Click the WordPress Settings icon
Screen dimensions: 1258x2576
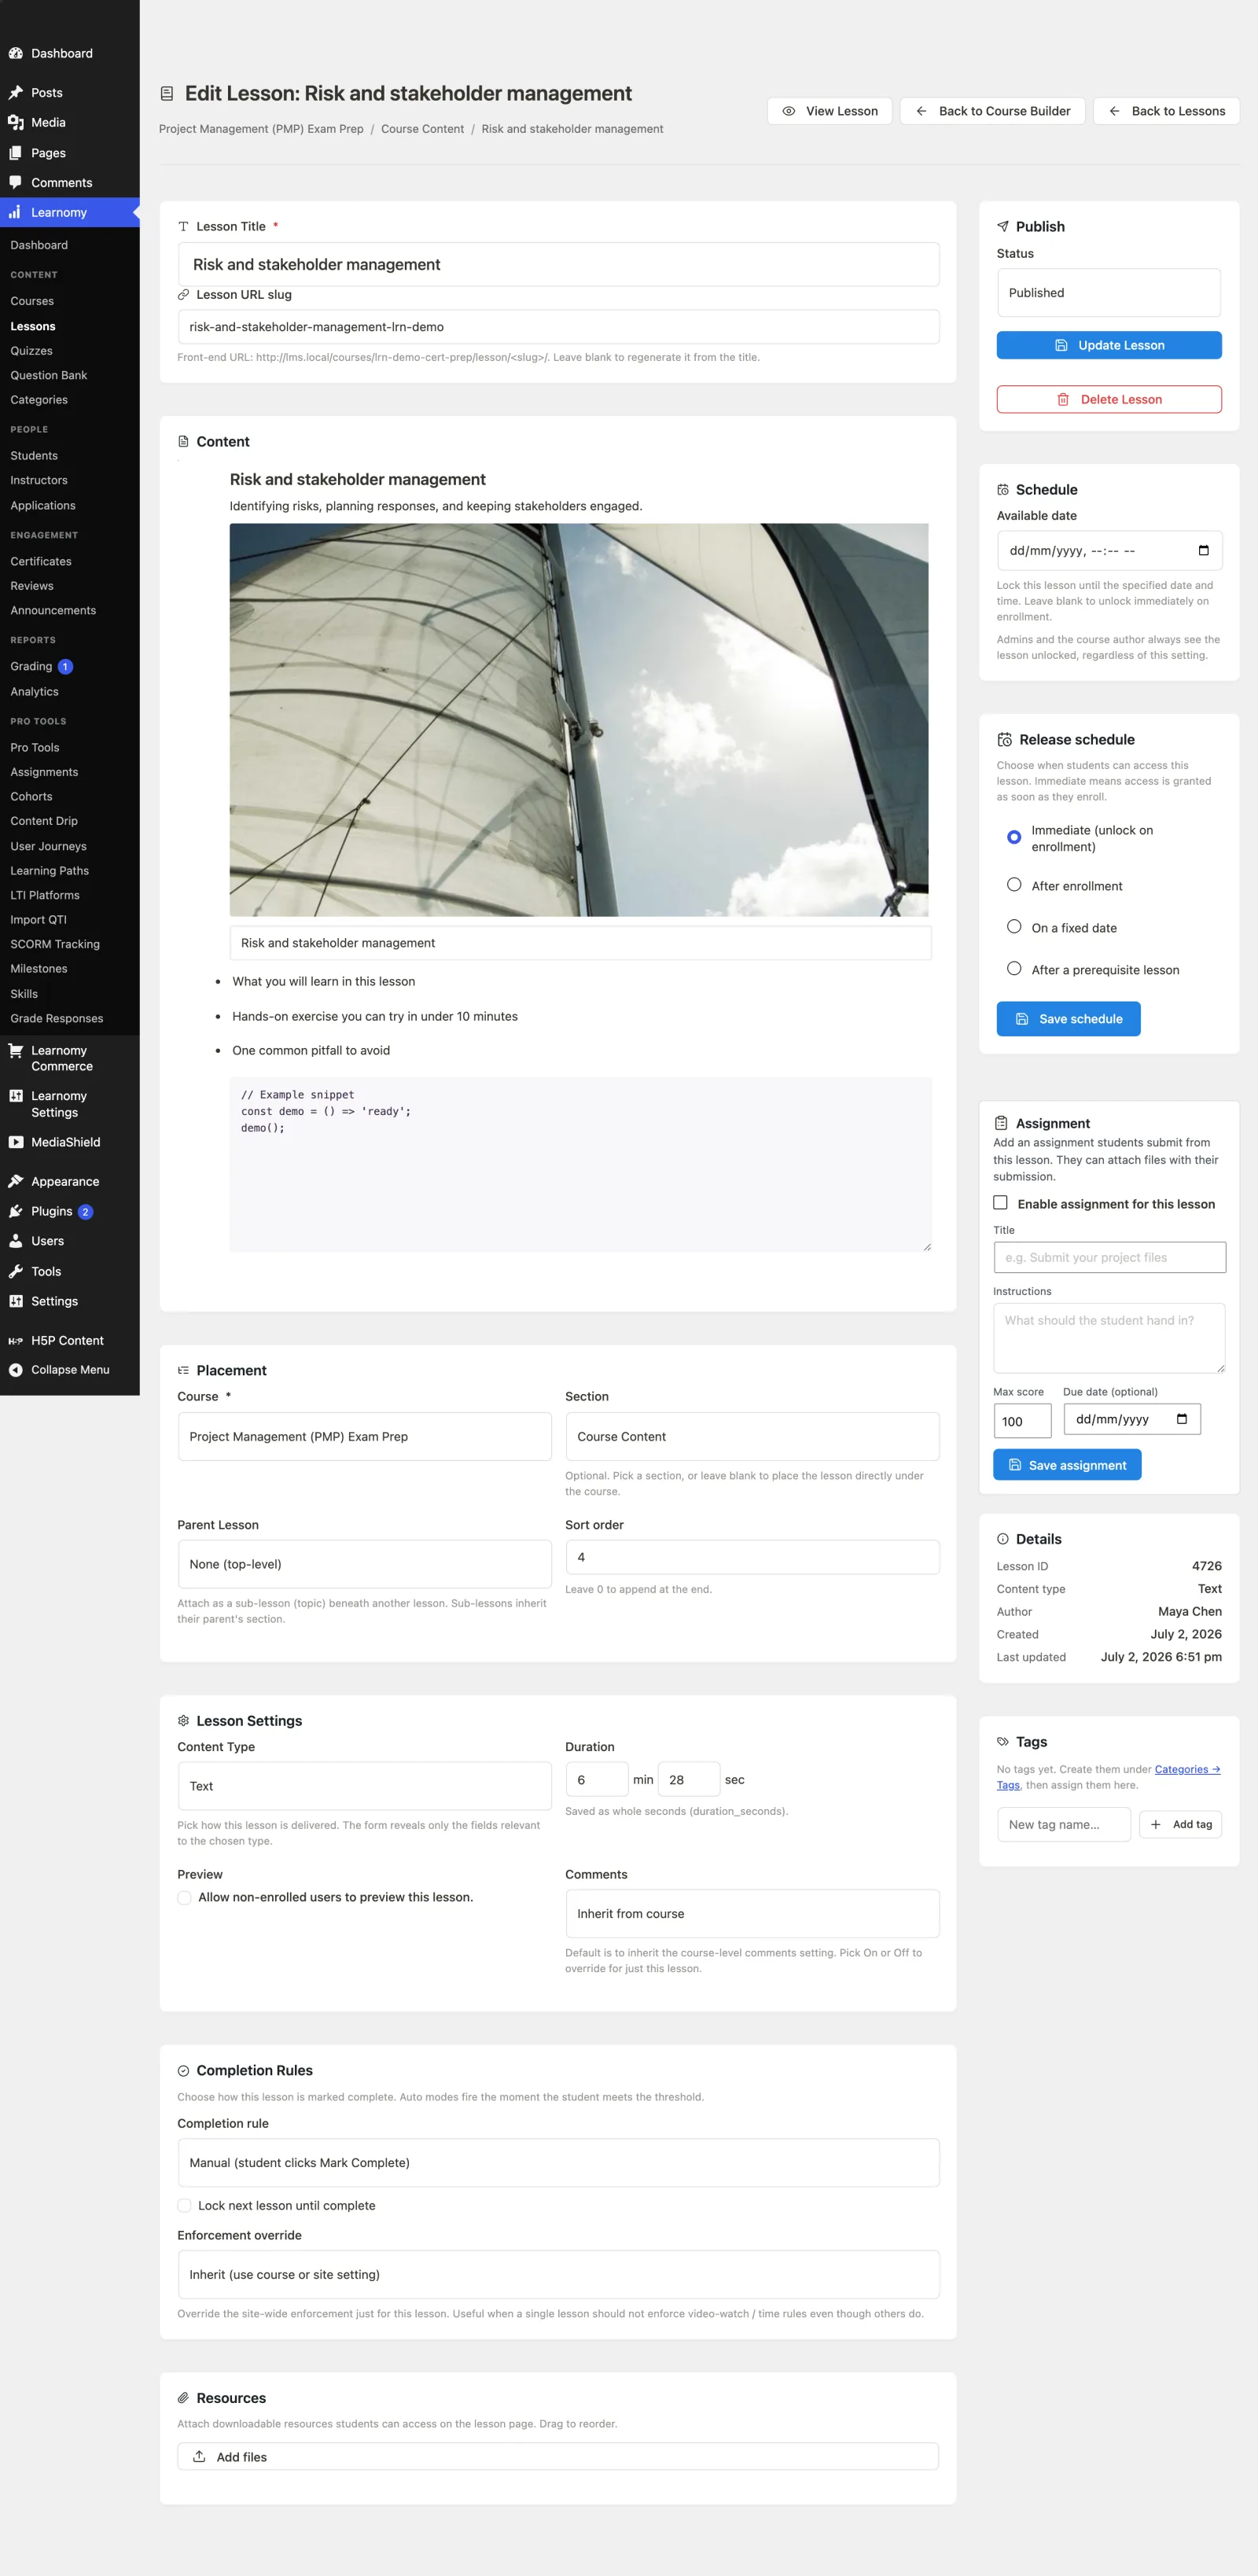pos(16,1301)
